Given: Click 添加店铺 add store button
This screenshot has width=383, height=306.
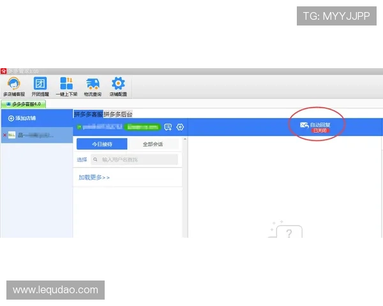Looking at the screenshot, I should pos(22,119).
